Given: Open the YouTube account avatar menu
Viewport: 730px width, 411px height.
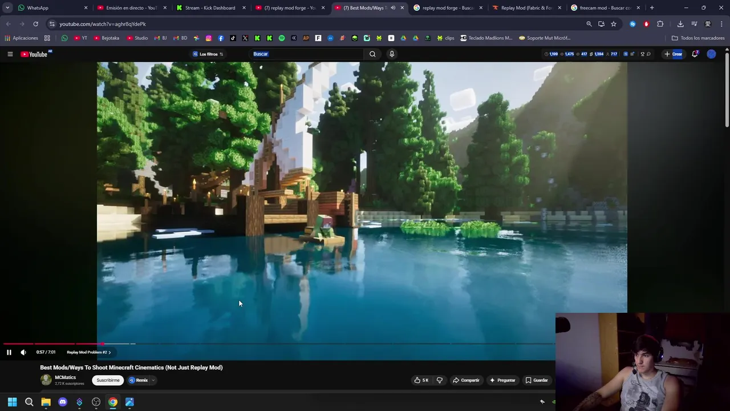Looking at the screenshot, I should (x=711, y=54).
